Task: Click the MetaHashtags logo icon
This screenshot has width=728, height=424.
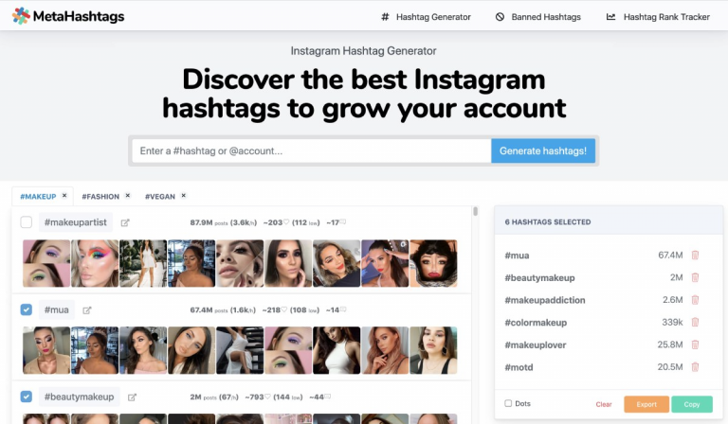Action: click(x=21, y=16)
